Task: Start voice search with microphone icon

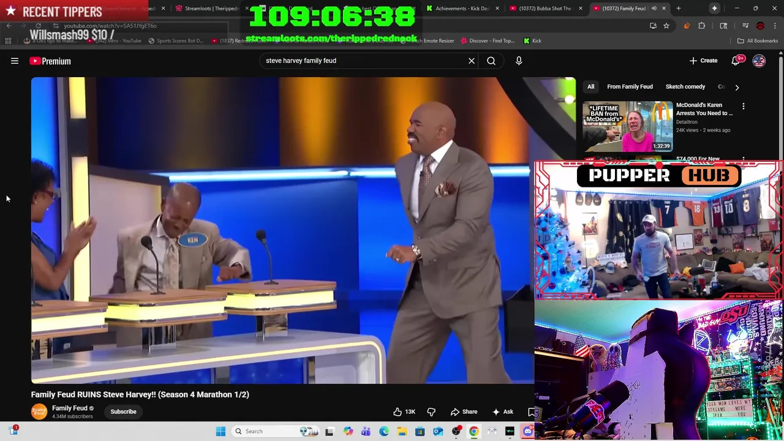Action: (519, 61)
